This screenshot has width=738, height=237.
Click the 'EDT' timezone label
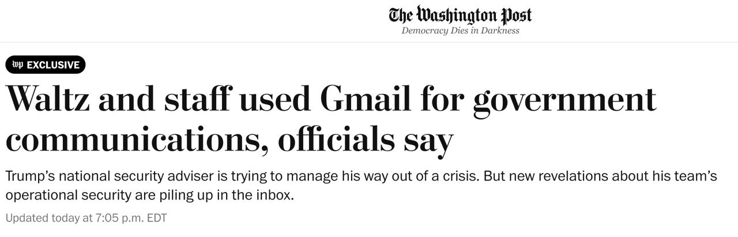(x=155, y=218)
